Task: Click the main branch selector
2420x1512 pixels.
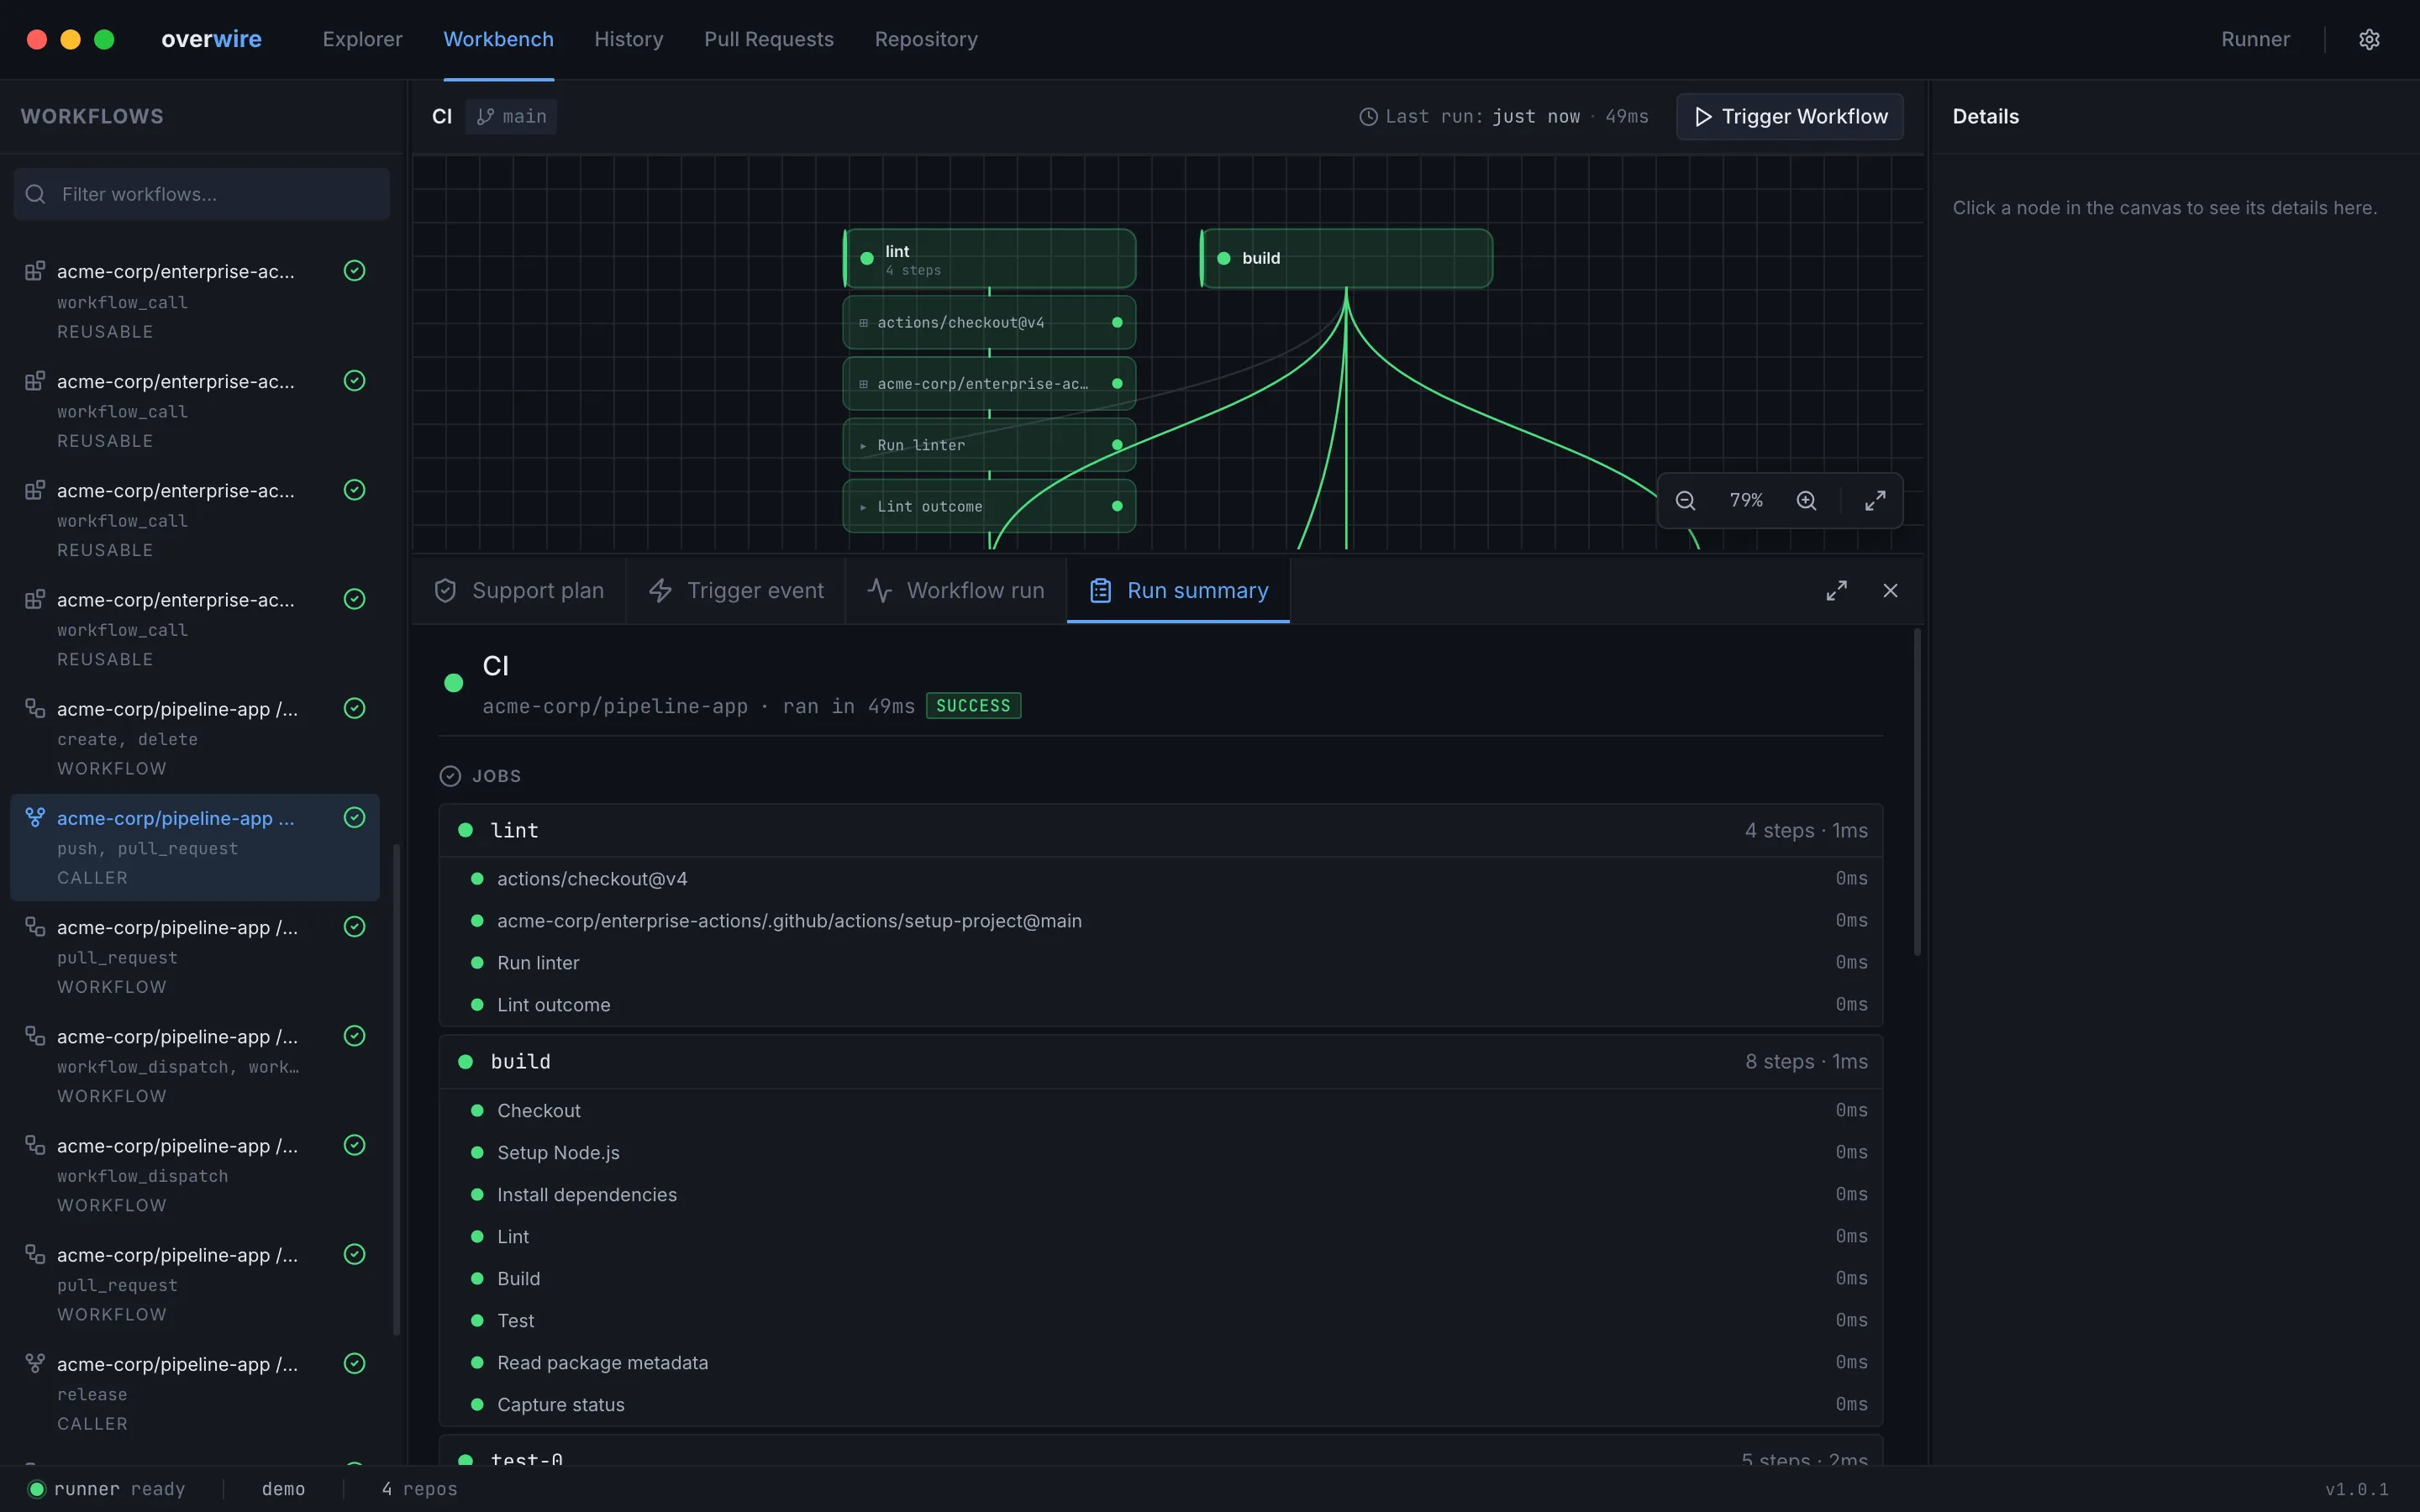Action: tap(511, 117)
